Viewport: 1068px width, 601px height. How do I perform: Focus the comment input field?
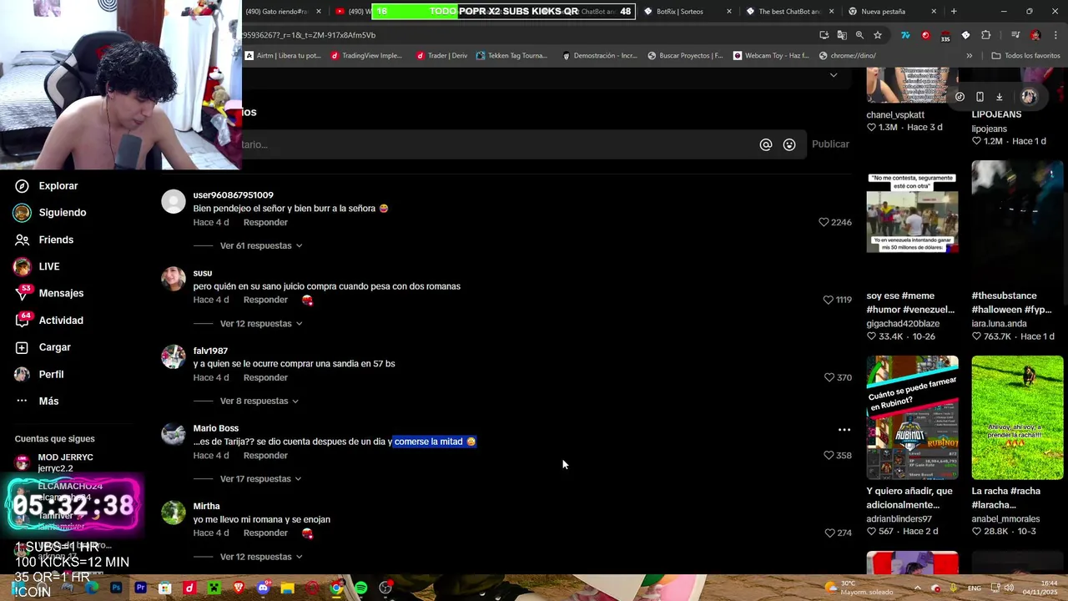tap(497, 144)
